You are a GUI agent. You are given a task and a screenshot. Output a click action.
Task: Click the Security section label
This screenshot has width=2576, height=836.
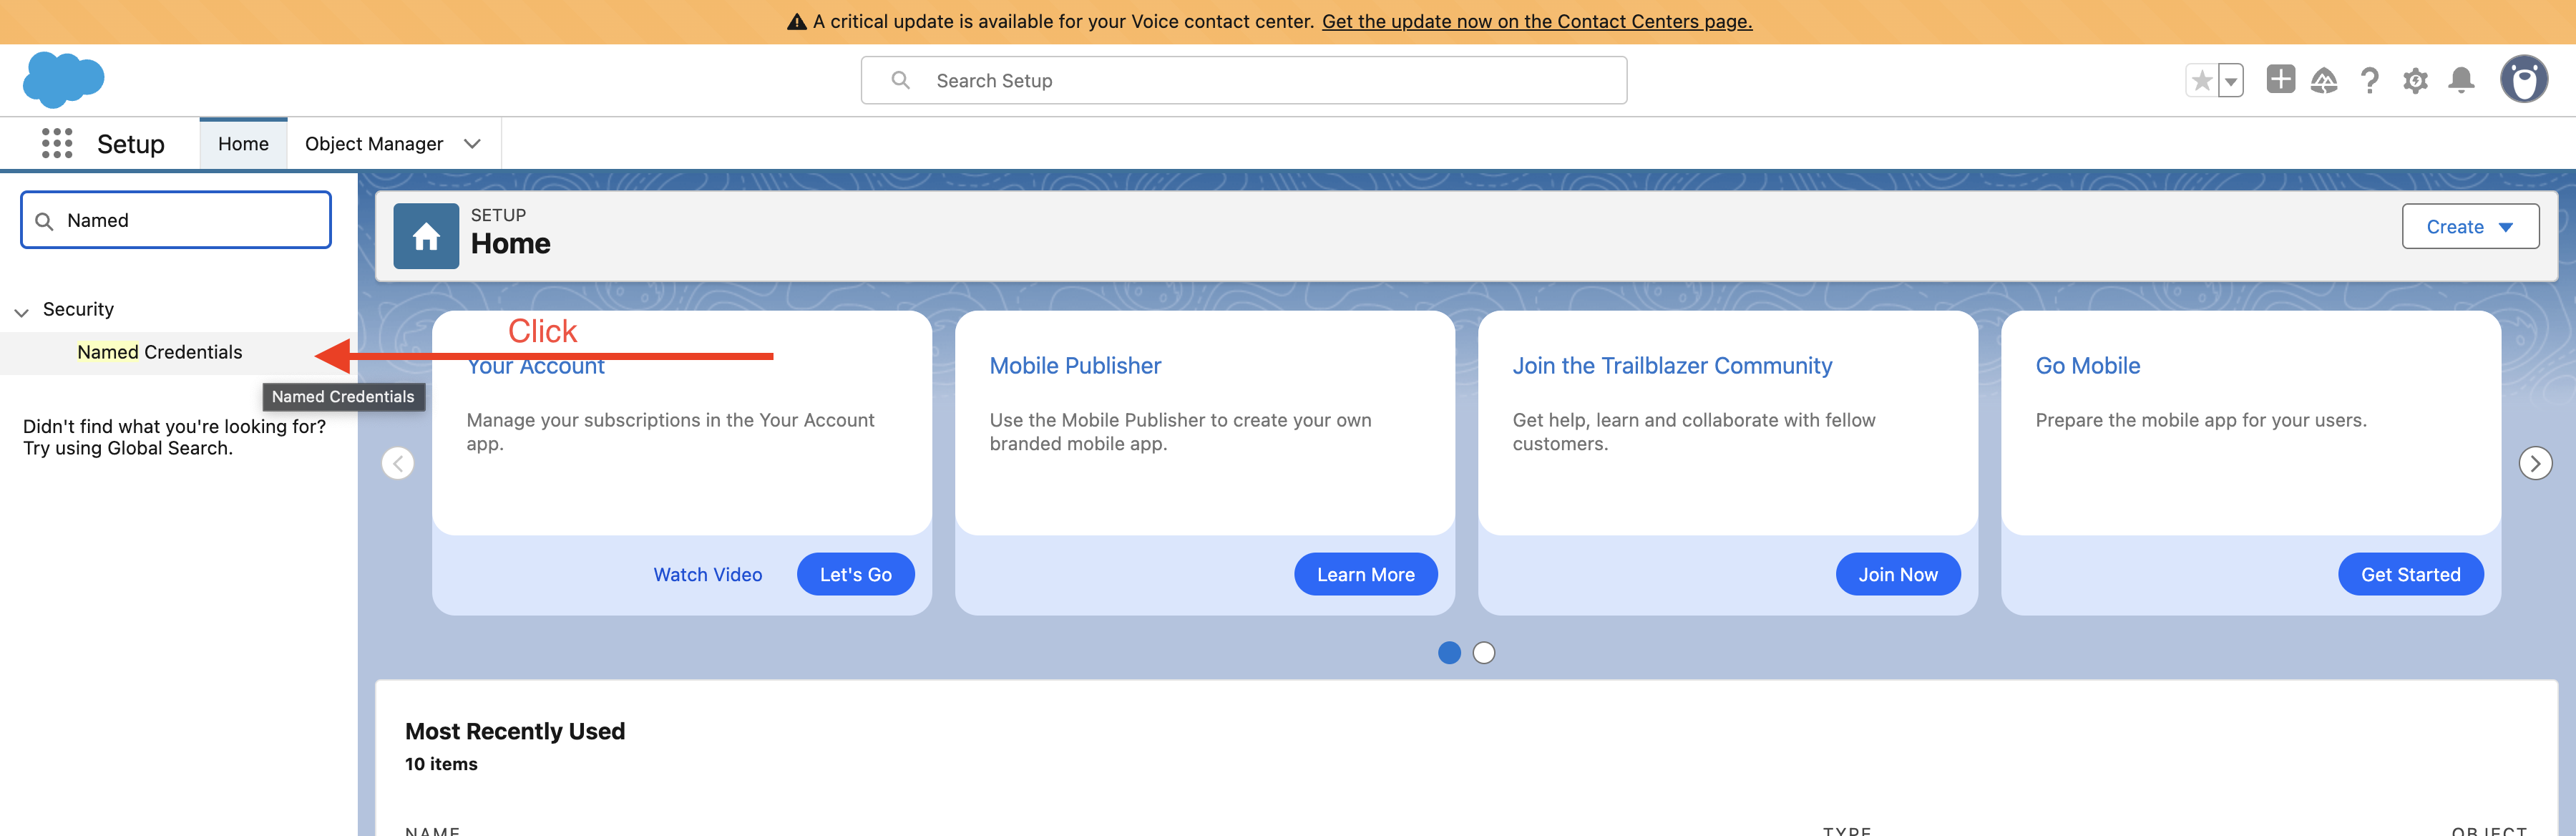78,309
